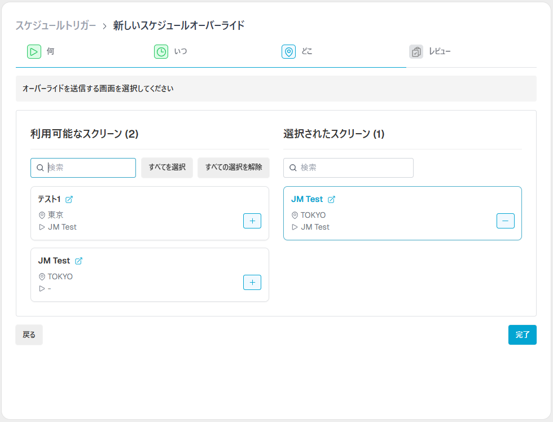Click オーバーライドを送信する画面 instruction text
553x422 pixels.
pos(98,89)
